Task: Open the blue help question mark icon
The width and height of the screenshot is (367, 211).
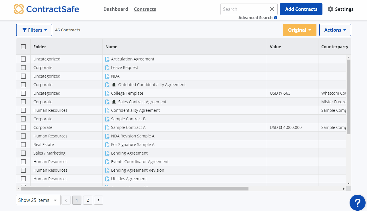Action: click(357, 203)
